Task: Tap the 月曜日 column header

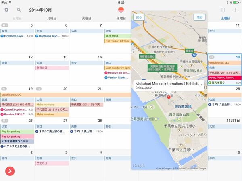Action: tap(52, 19)
